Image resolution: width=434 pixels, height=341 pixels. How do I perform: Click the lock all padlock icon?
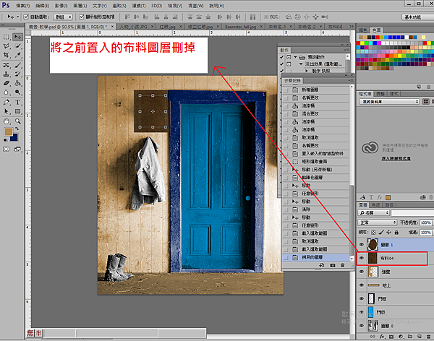pyautogui.click(x=396, y=233)
